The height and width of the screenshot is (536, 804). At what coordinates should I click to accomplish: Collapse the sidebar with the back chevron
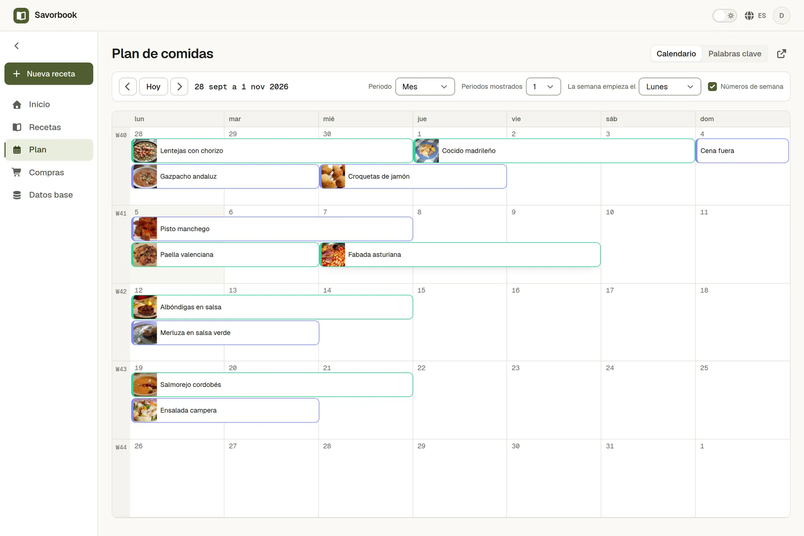17,46
